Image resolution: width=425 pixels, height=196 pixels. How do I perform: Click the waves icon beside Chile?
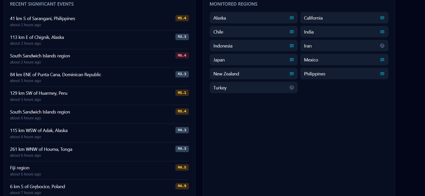coord(292,32)
